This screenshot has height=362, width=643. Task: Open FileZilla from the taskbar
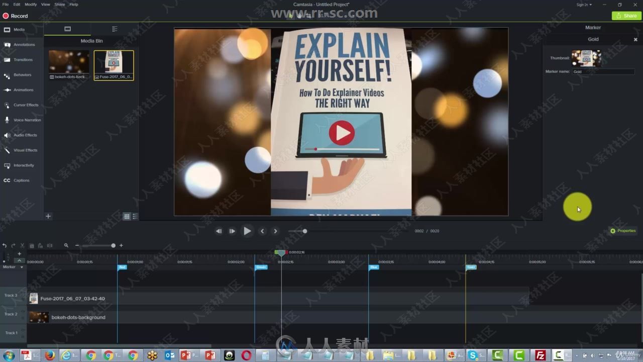(540, 355)
